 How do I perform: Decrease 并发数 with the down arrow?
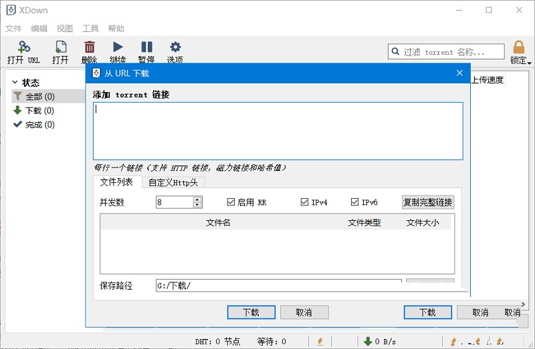(x=197, y=205)
